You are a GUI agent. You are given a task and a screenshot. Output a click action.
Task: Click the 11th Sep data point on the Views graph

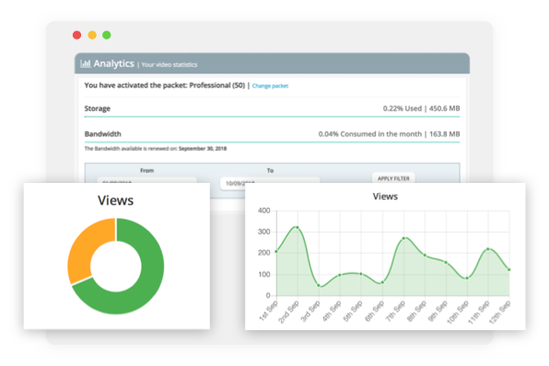click(x=488, y=249)
